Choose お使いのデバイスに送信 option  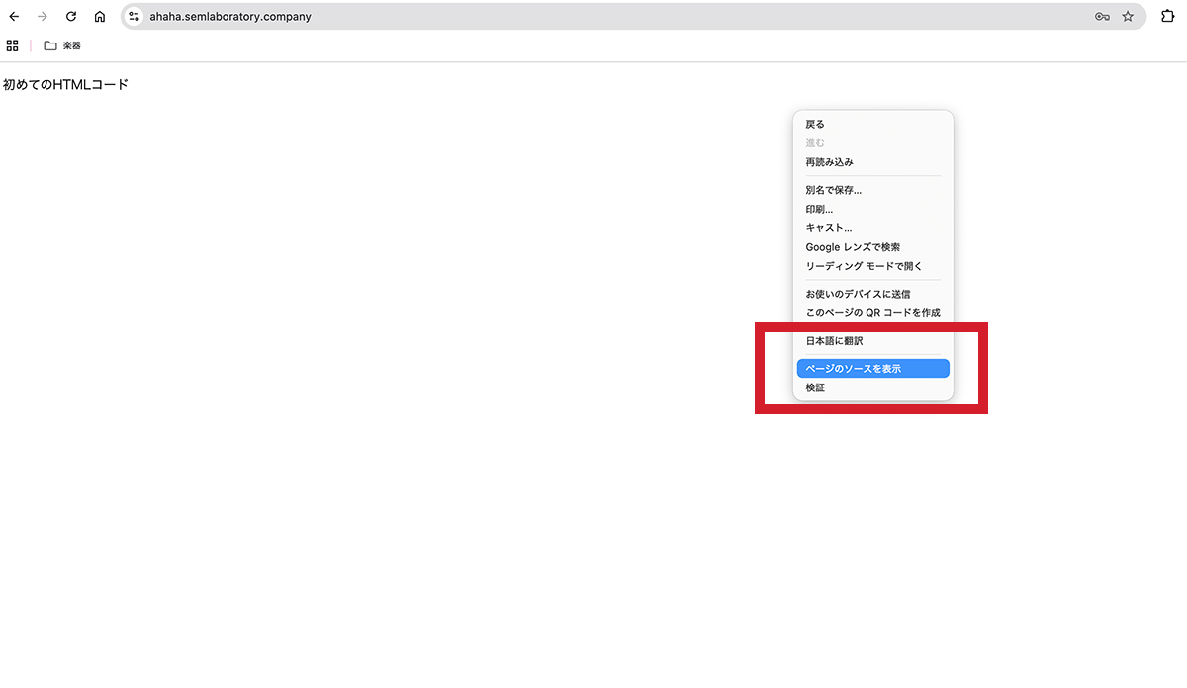[858, 294]
